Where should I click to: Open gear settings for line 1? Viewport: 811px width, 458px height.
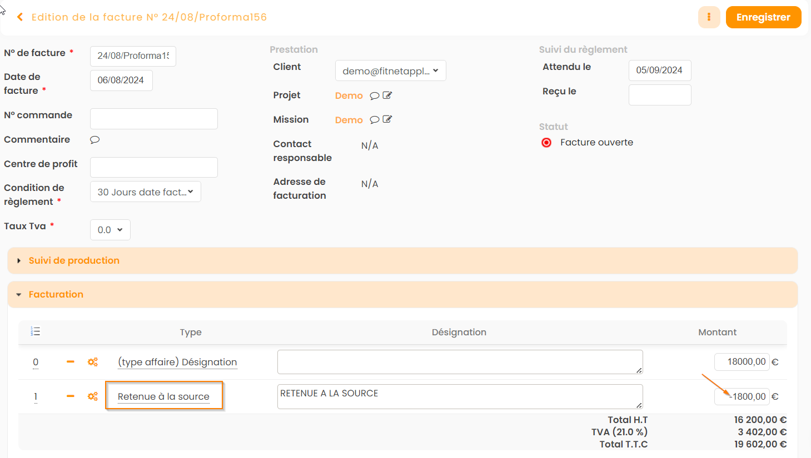[93, 396]
